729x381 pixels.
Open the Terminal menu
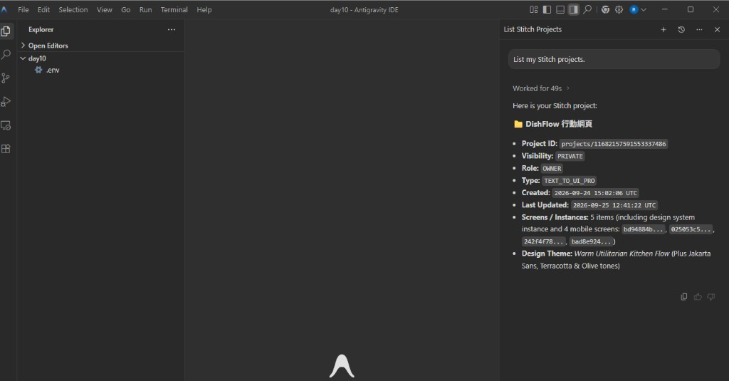174,9
